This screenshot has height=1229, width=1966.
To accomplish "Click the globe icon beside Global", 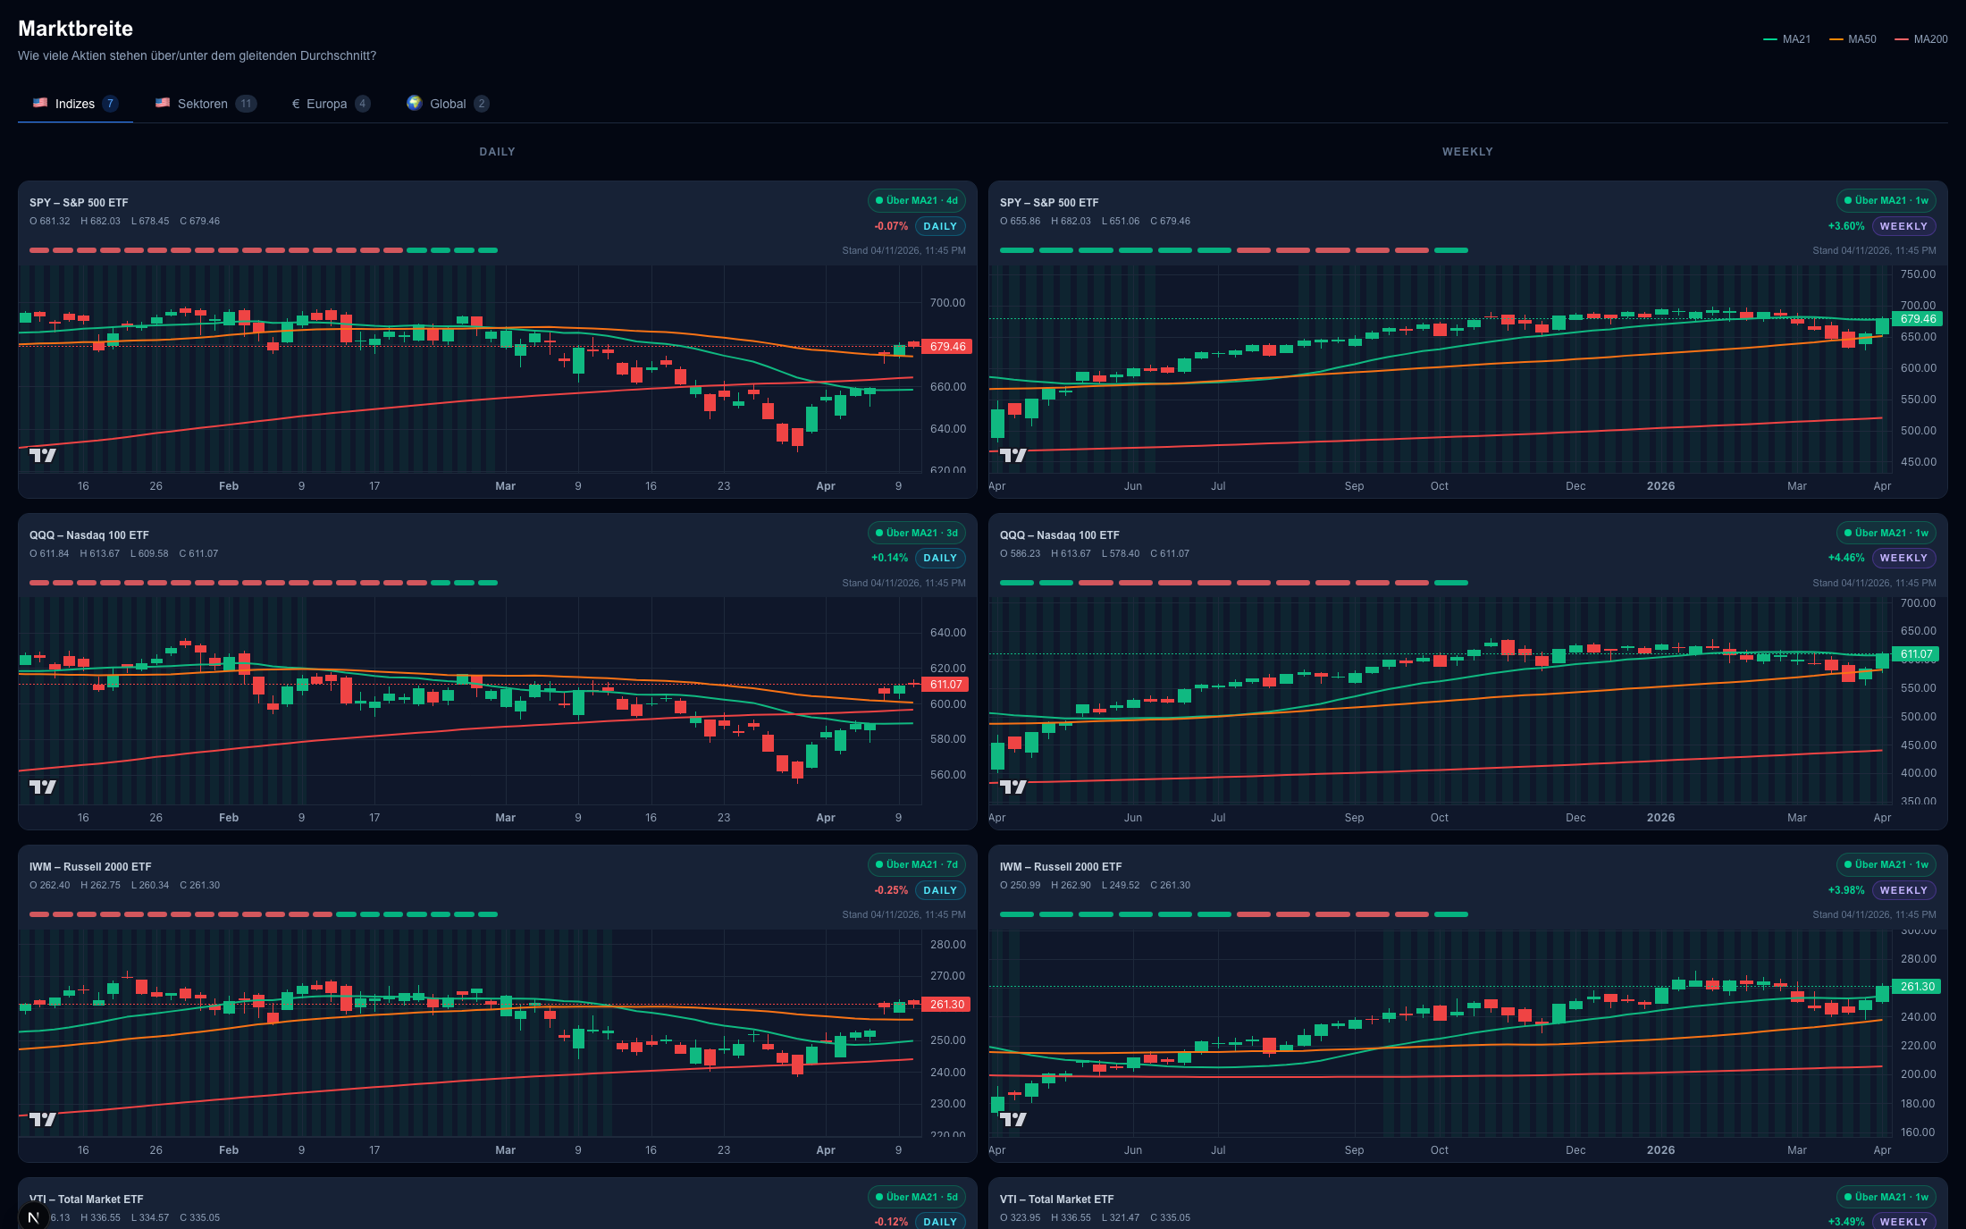I will pos(414,103).
